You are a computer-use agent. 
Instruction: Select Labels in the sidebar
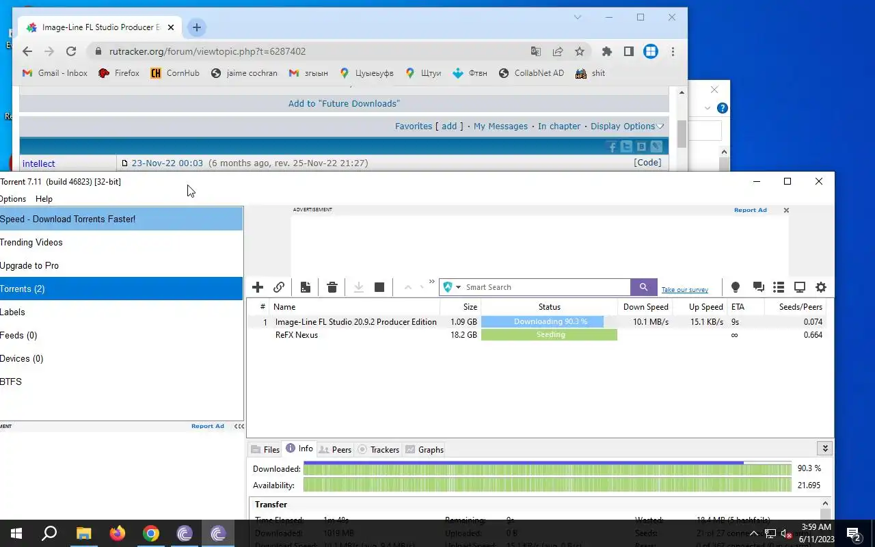point(121,312)
